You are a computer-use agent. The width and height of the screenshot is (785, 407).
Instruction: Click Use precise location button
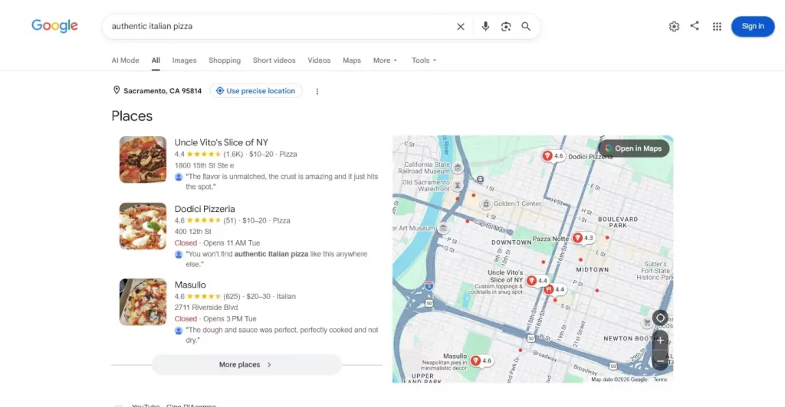coord(256,91)
